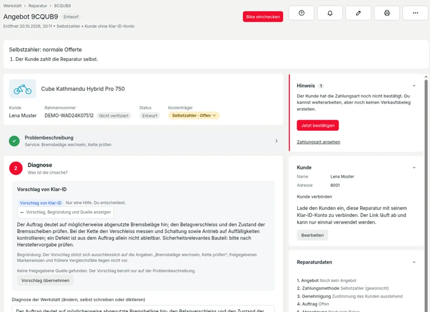
Task: Click the right sidebar scrollbar
Action: point(426,192)
